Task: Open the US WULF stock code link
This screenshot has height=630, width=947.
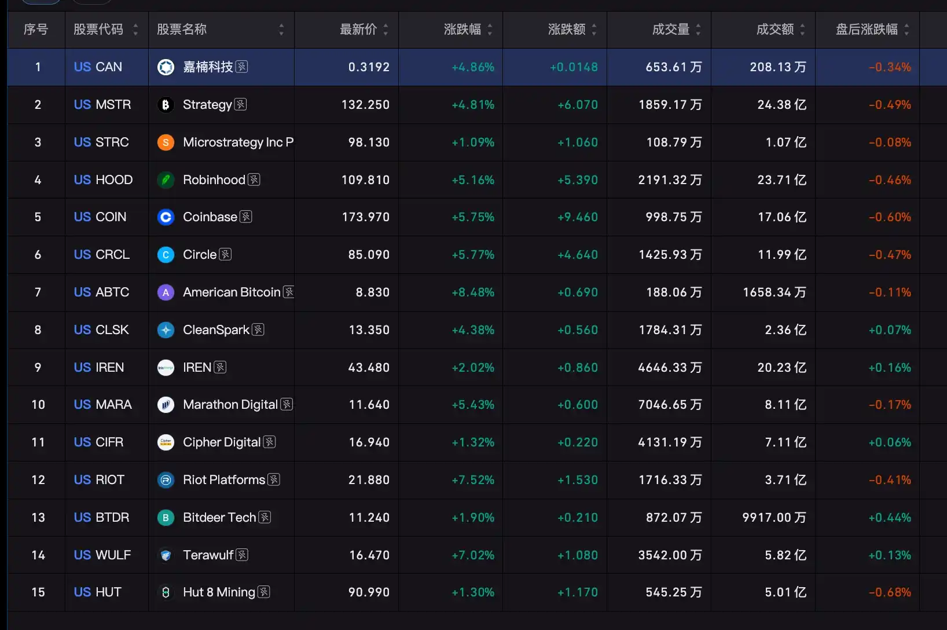Action: [x=102, y=555]
